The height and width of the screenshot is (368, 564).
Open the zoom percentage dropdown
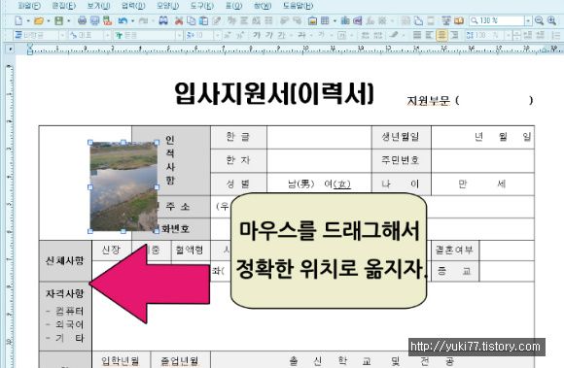[x=528, y=20]
